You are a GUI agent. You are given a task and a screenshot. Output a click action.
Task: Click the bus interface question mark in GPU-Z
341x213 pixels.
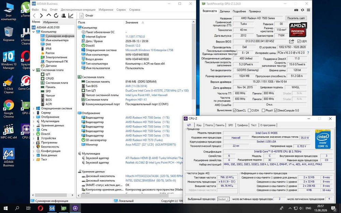tap(308, 53)
